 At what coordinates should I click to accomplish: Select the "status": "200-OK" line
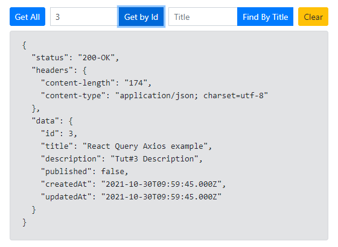pyautogui.click(x=75, y=58)
